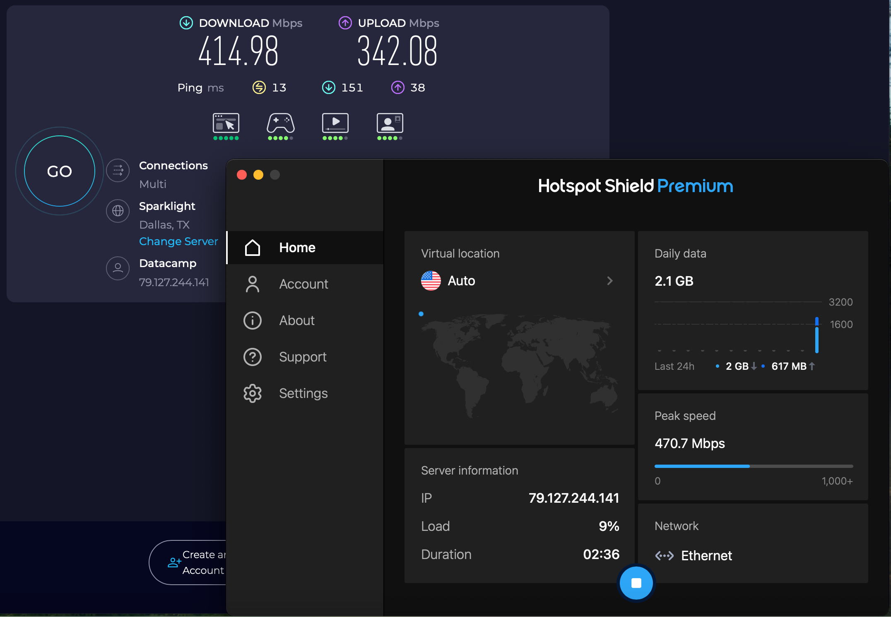891x617 pixels.
Task: Click the blue dot above the world map
Action: (x=421, y=314)
